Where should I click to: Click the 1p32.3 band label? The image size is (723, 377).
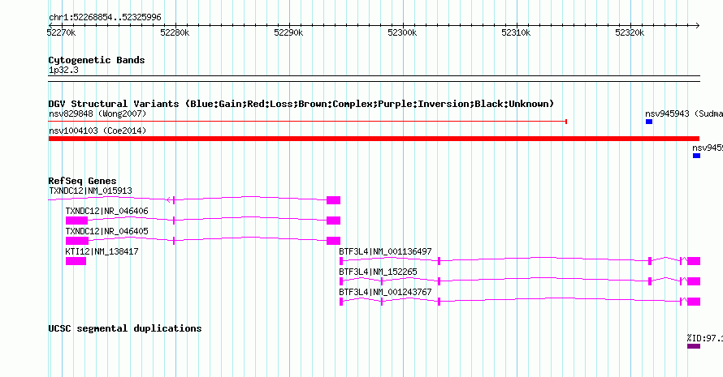(x=63, y=70)
